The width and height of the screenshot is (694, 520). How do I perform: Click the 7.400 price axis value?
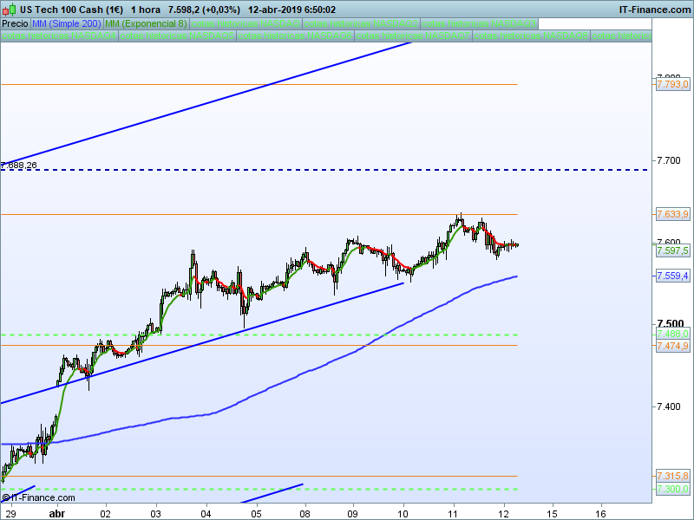(x=668, y=406)
